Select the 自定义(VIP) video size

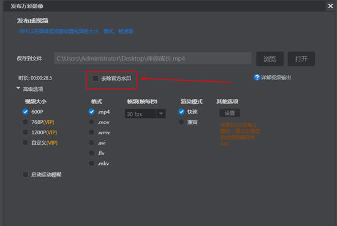pyautogui.click(x=25, y=142)
